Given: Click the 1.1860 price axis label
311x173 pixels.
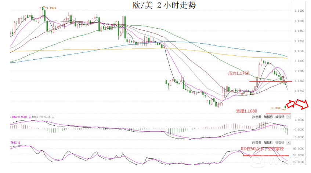Looking at the screenshot, I should pos(299,31).
